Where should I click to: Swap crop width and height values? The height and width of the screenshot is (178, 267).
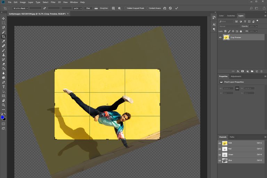tap(44, 8)
